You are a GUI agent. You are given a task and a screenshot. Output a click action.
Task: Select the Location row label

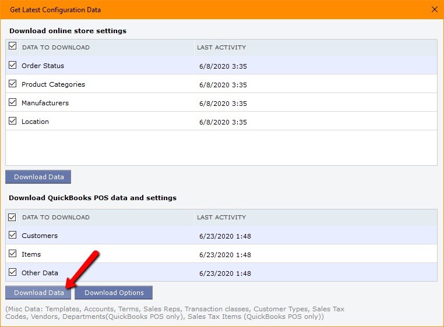click(x=35, y=122)
